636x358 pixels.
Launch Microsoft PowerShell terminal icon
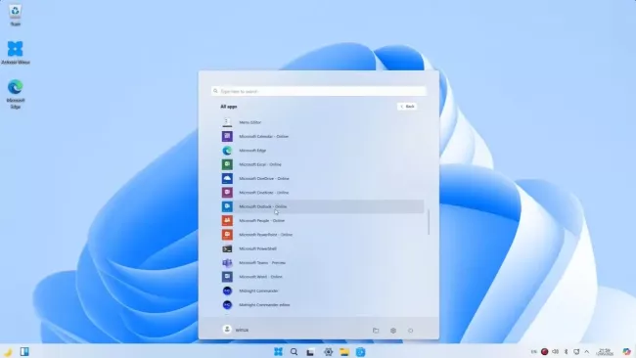(x=227, y=248)
